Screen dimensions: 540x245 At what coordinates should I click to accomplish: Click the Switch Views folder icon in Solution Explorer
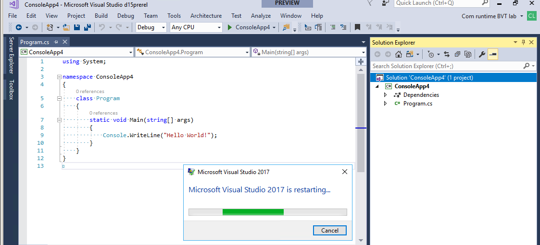click(410, 54)
